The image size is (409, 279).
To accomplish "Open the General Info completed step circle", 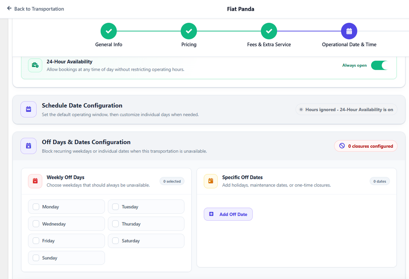I will point(109,31).
